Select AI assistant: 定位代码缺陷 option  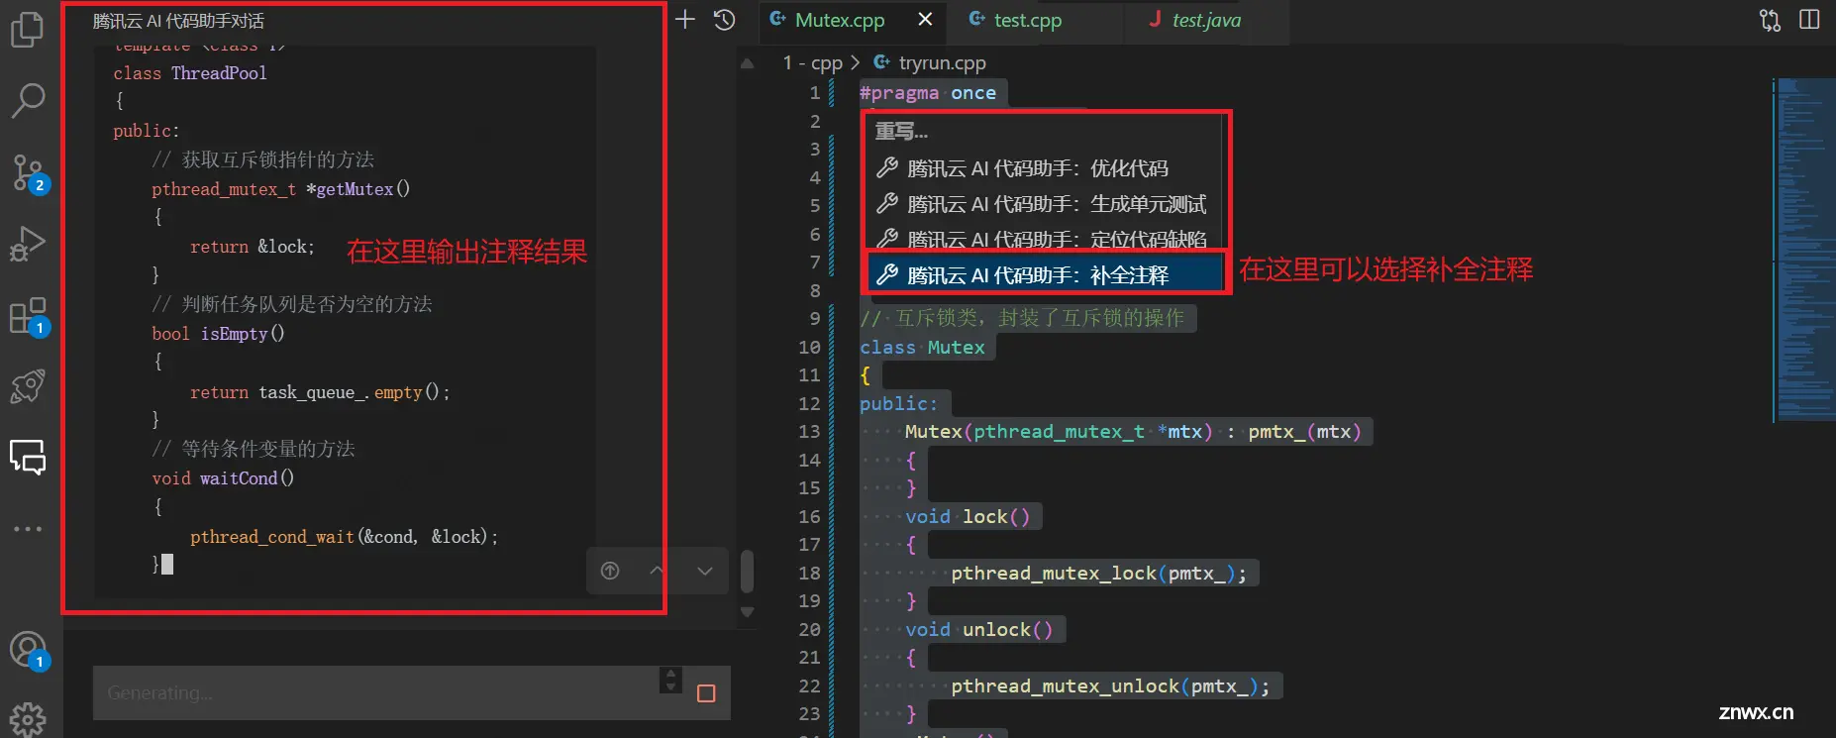coord(1046,239)
